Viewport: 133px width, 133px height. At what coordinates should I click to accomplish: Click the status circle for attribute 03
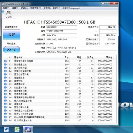coord(5,68)
